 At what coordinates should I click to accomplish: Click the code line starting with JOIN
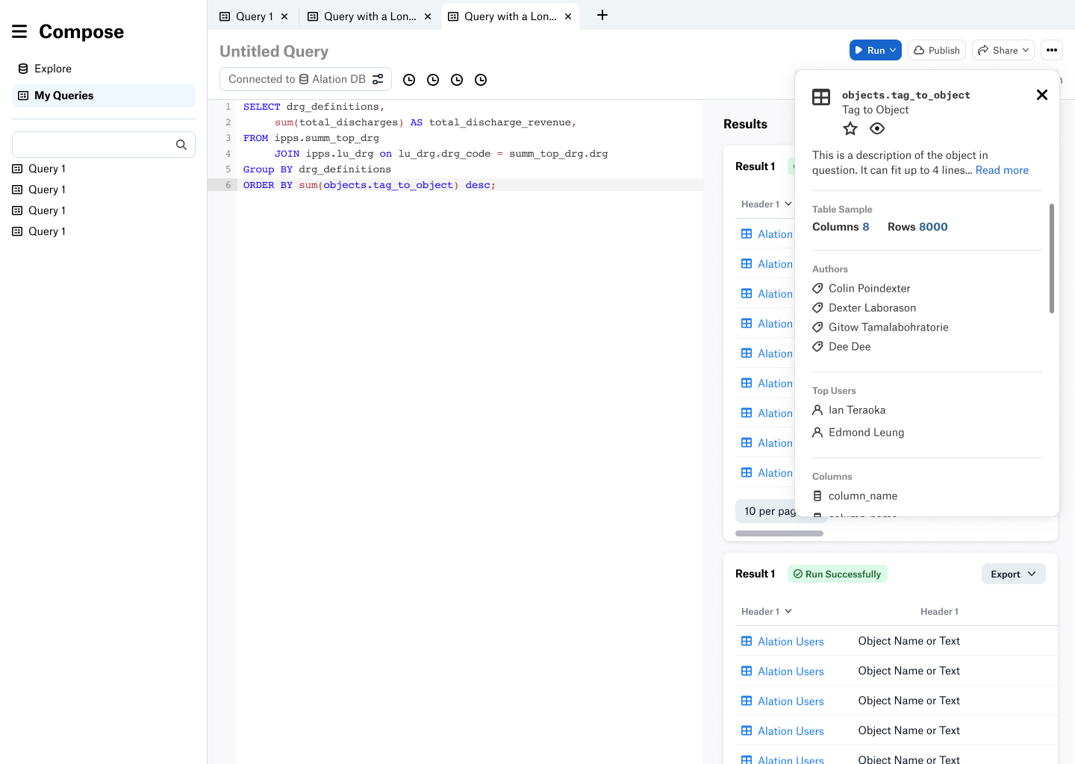441,154
